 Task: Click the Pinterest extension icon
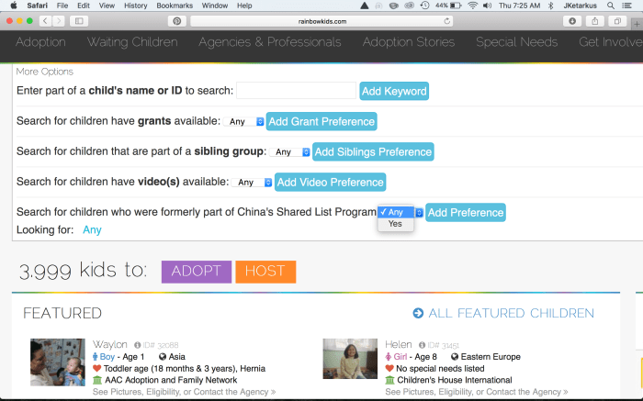click(x=176, y=20)
